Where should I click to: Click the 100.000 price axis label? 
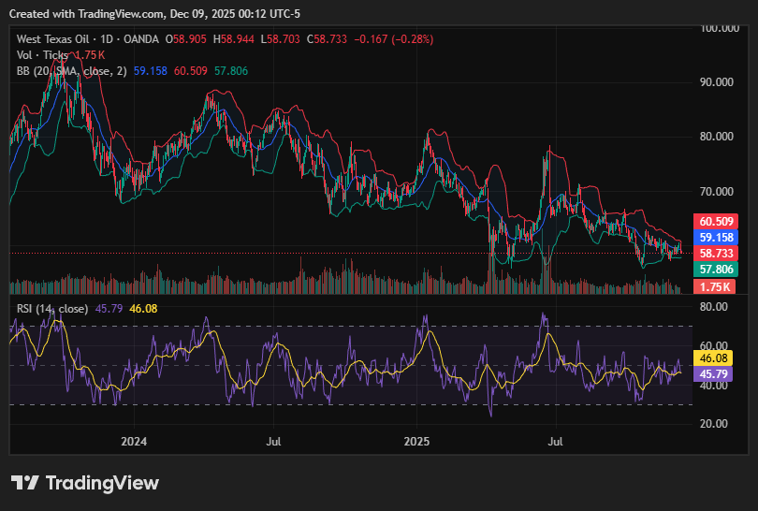coord(721,29)
